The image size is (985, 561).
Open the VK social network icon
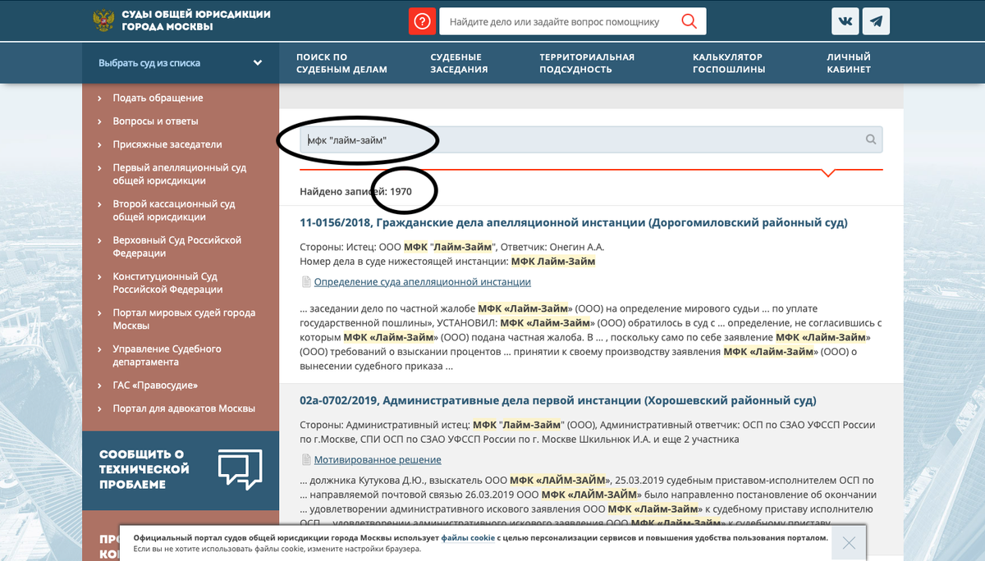pos(845,21)
